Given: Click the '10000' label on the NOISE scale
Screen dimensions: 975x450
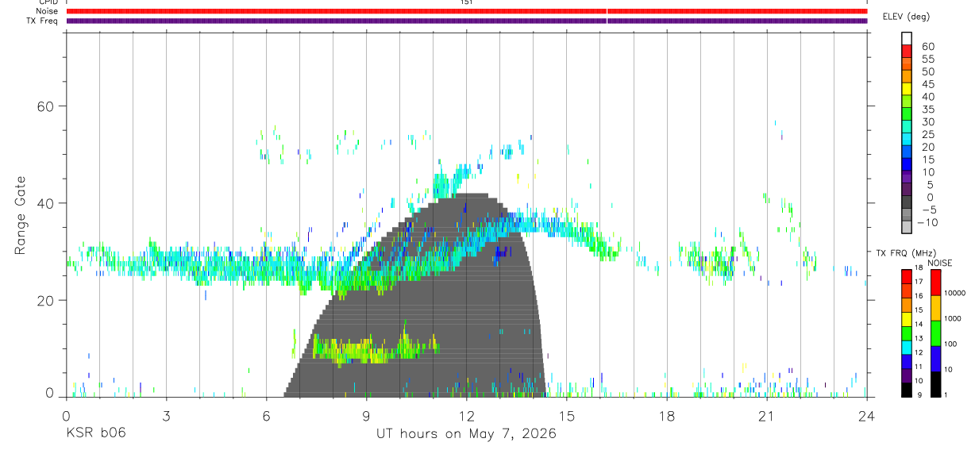Looking at the screenshot, I should click(954, 293).
